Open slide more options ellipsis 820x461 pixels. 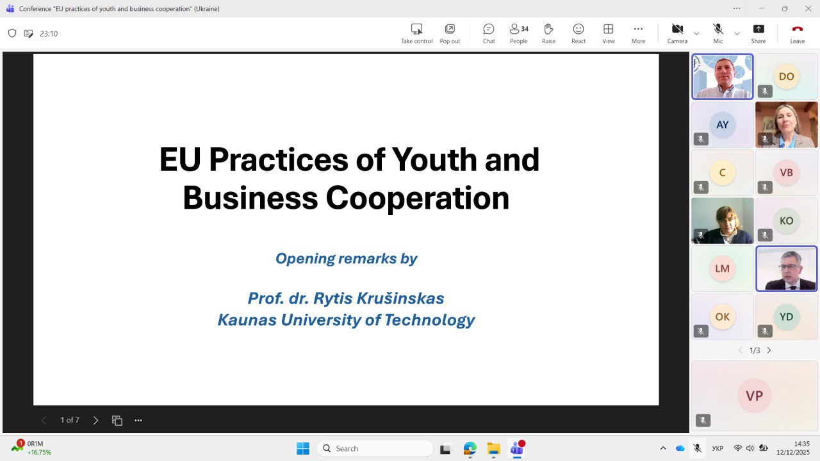(x=138, y=421)
